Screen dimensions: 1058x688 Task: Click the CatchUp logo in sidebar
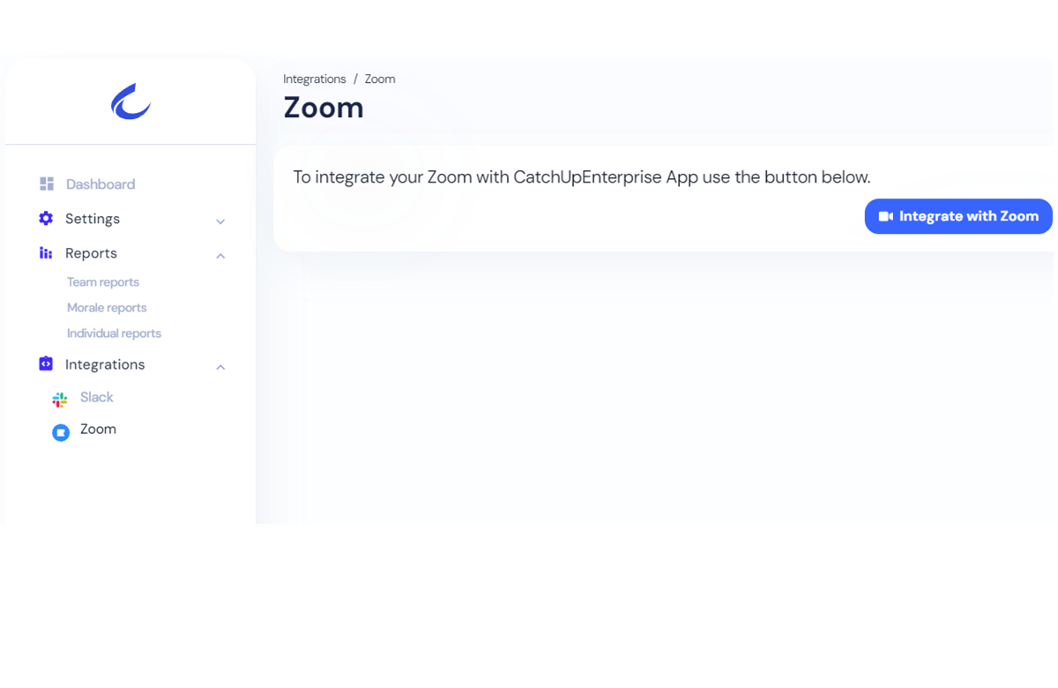(130, 101)
